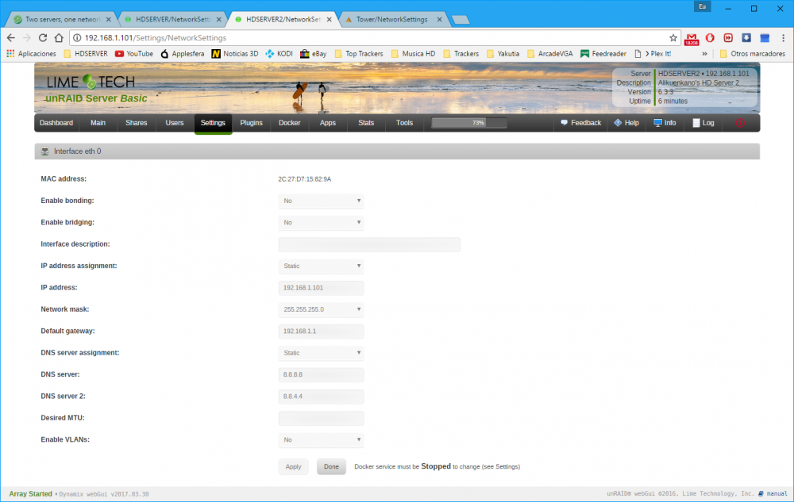Image resolution: width=794 pixels, height=502 pixels.
Task: Click the Interface eth 0 header icon
Action: point(45,151)
